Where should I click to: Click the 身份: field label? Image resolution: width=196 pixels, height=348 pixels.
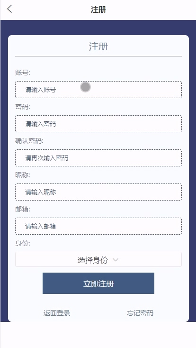coord(23,244)
